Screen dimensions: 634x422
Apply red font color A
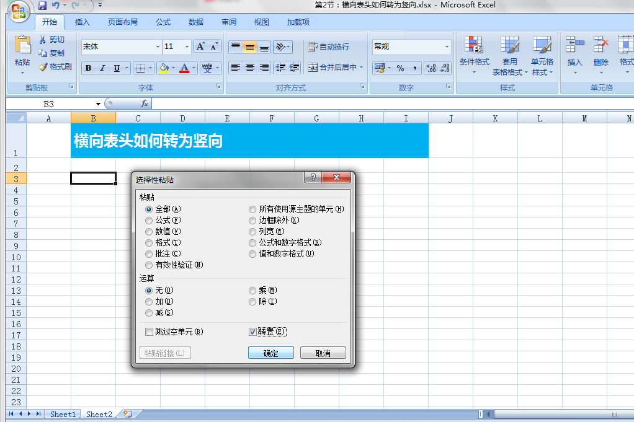pos(184,68)
